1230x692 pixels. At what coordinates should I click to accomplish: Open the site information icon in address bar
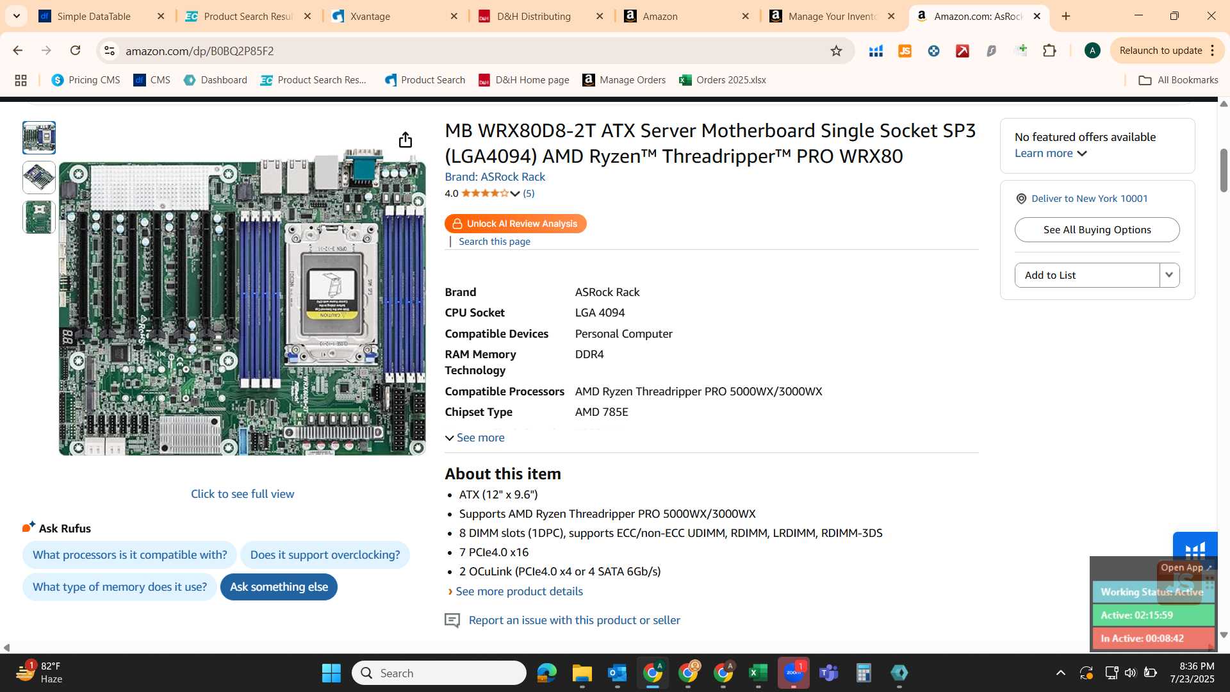click(x=110, y=51)
